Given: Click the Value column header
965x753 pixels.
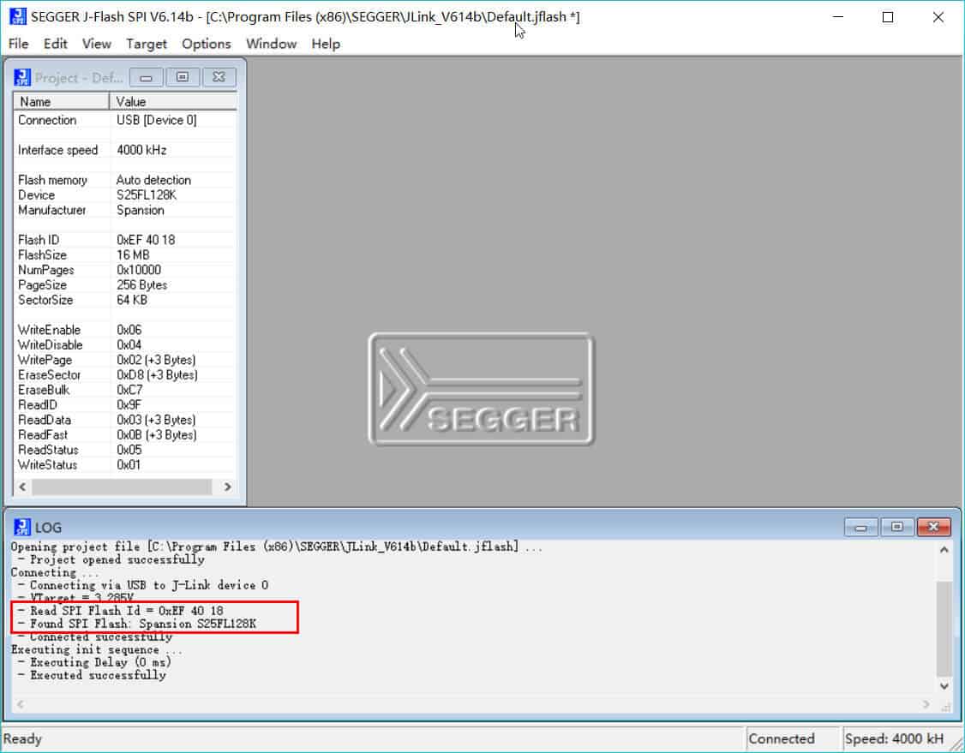Looking at the screenshot, I should pyautogui.click(x=171, y=101).
